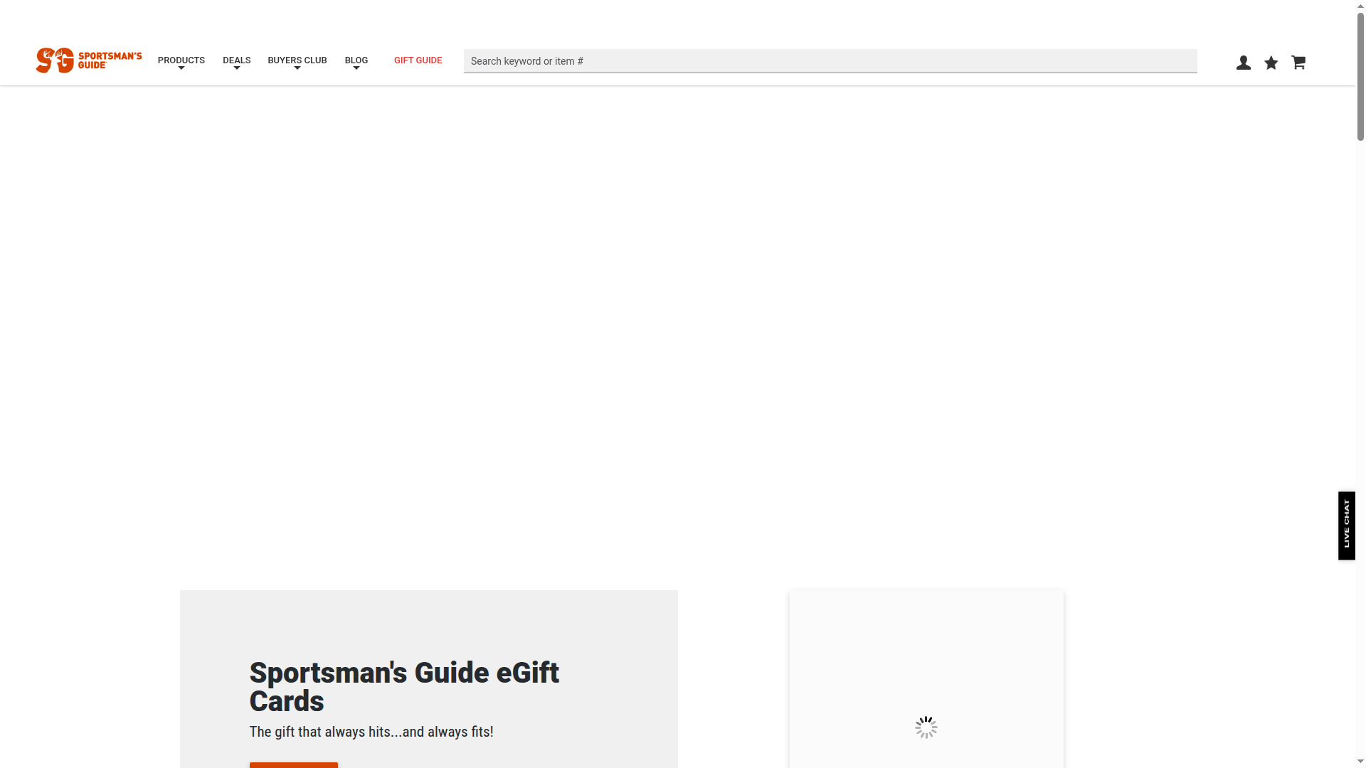This screenshot has height=768, width=1366.
Task: Open the BUYERS CLUB menu
Action: 297,60
